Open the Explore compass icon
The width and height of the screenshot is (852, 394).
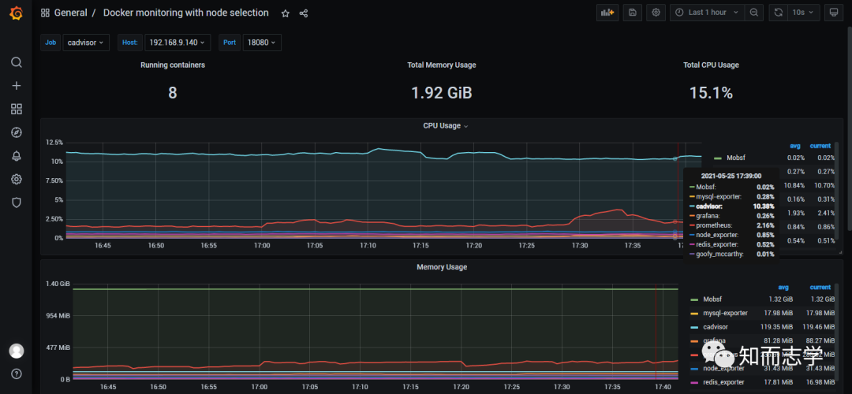tap(17, 132)
